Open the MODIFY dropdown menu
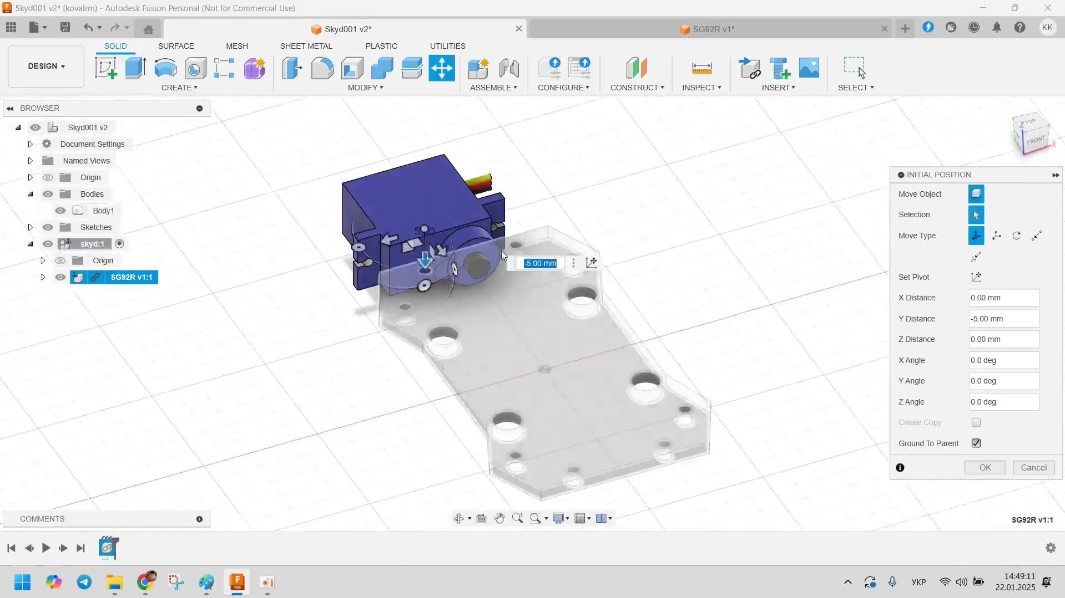 (365, 88)
